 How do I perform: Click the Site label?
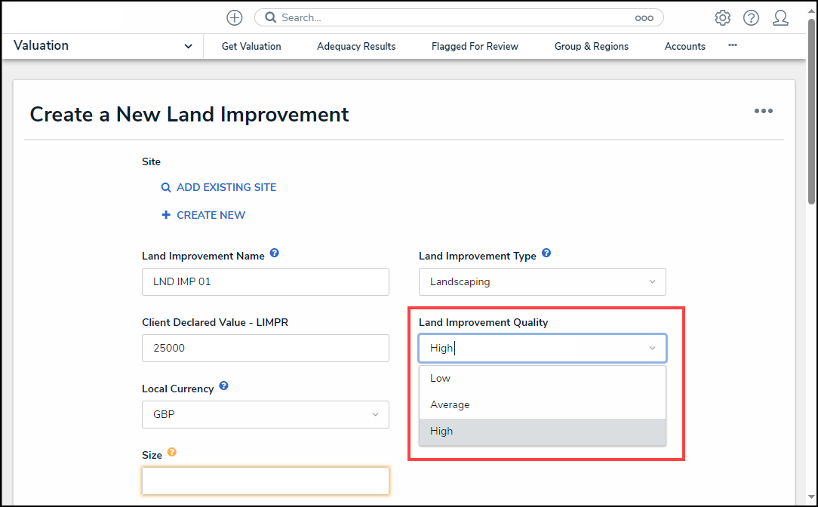point(151,161)
